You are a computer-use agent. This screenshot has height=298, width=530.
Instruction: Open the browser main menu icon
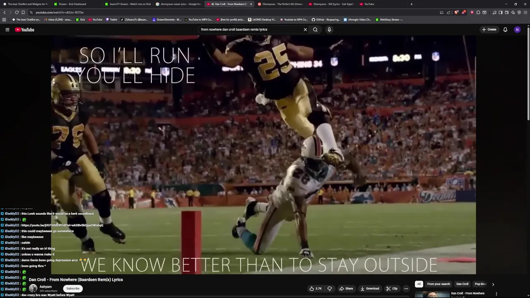point(525,12)
